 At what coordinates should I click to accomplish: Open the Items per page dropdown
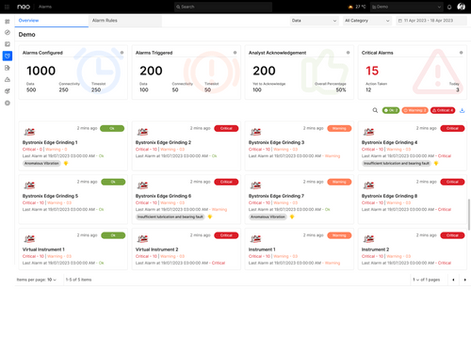(x=52, y=280)
